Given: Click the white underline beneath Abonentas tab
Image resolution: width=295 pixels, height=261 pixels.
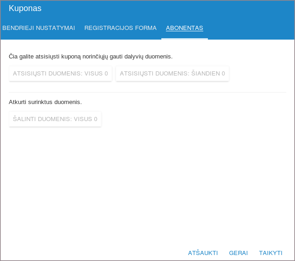Looking at the screenshot, I should pyautogui.click(x=184, y=39).
